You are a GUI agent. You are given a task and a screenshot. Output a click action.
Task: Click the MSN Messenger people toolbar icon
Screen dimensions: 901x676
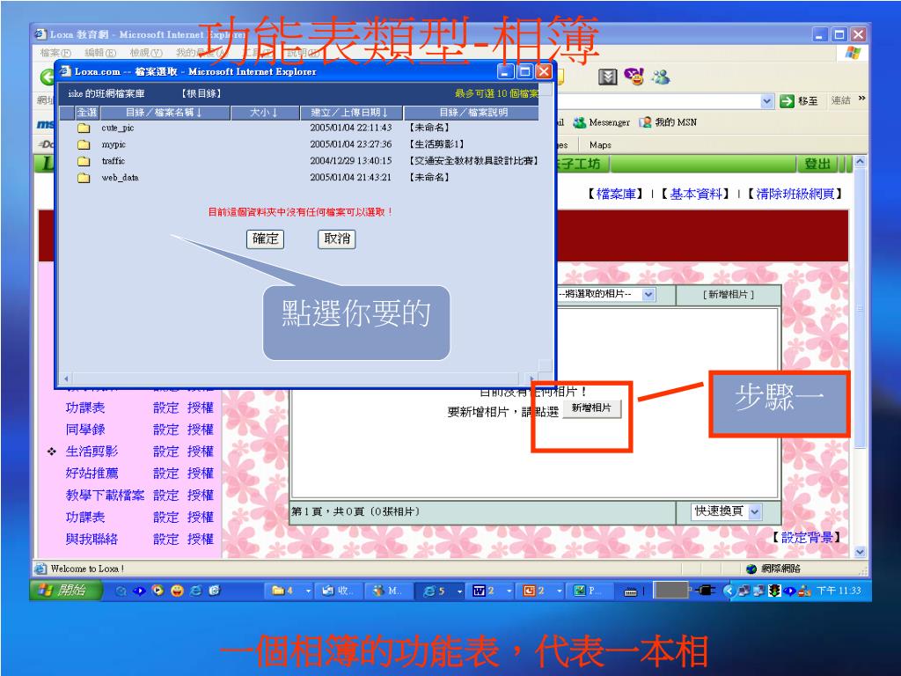tap(661, 77)
